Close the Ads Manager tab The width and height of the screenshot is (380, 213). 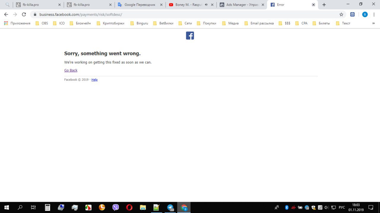(263, 5)
